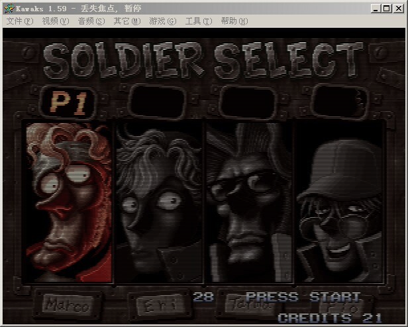Open the 视频 (Video) menu

point(55,21)
